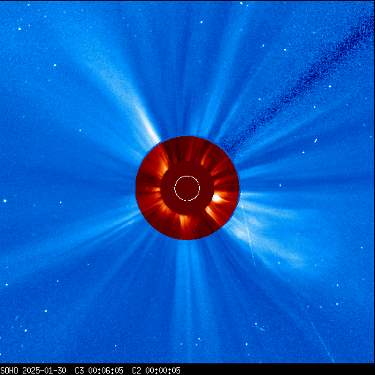This screenshot has width=375, height=375.
Task: Click the SOHO label in the caption bar
Action: tap(10, 370)
